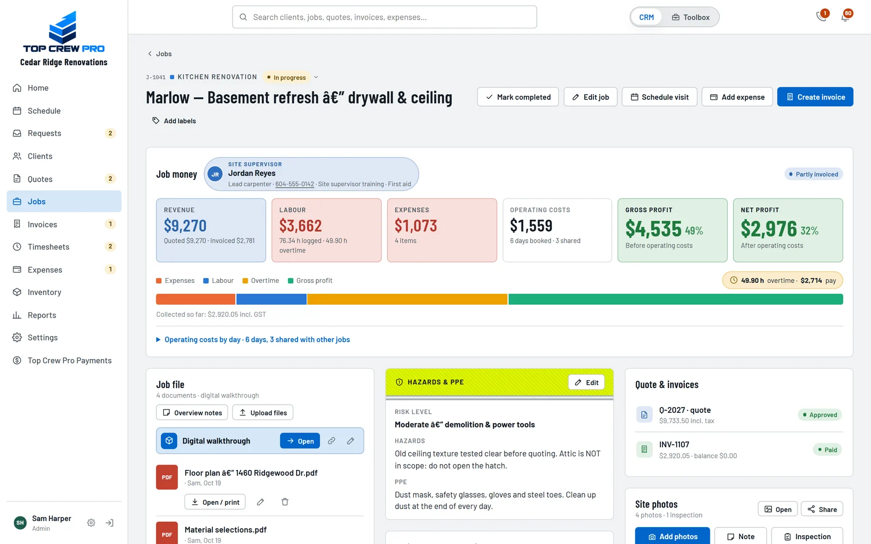This screenshot has height=544, width=871.
Task: Click the log out icon in sidebar footer
Action: 109,523
